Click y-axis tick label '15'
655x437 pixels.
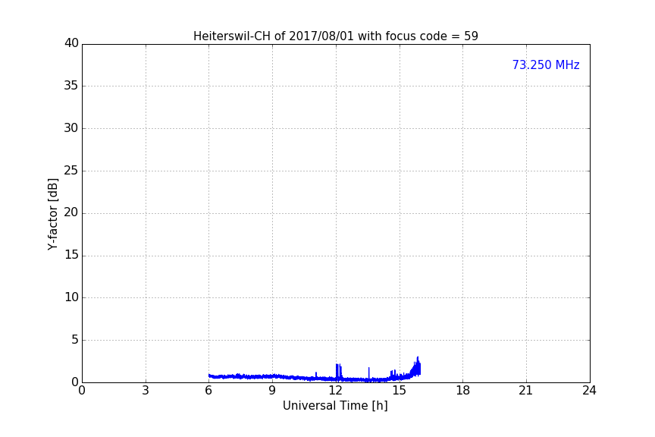71,255
